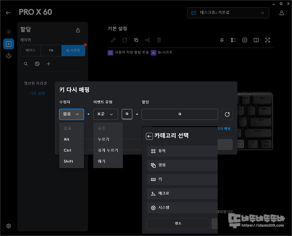
Task: Choose 표준 in event type list
Action: click(108, 128)
